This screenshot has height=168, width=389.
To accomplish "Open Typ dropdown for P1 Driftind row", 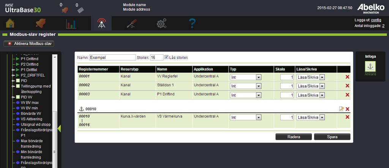I will tap(246, 95).
